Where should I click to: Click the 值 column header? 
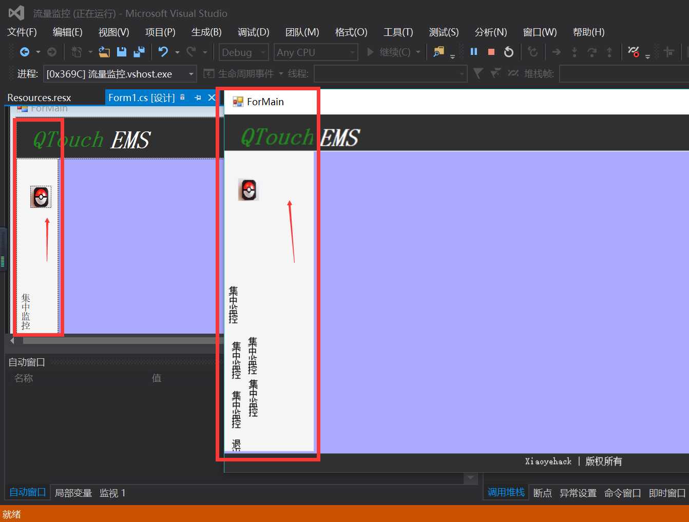click(157, 378)
